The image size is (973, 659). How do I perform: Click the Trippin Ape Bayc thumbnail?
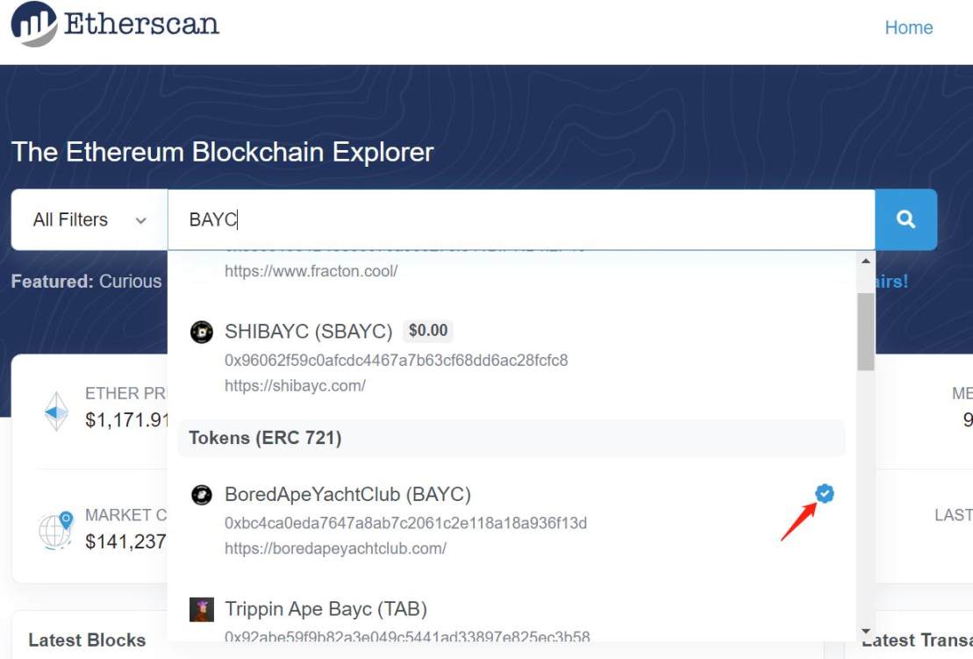click(x=202, y=609)
